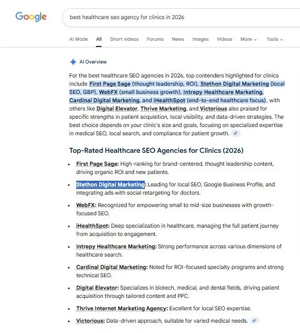Click WebFX link in summary paragraph

click(x=108, y=92)
